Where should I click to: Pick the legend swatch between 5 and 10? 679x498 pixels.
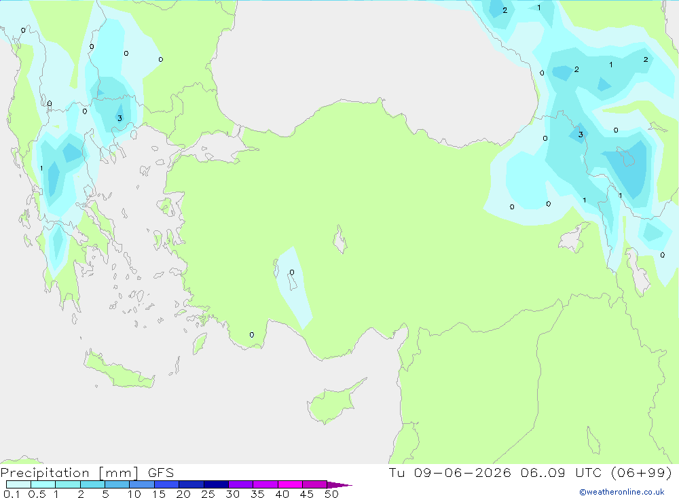pyautogui.click(x=117, y=484)
